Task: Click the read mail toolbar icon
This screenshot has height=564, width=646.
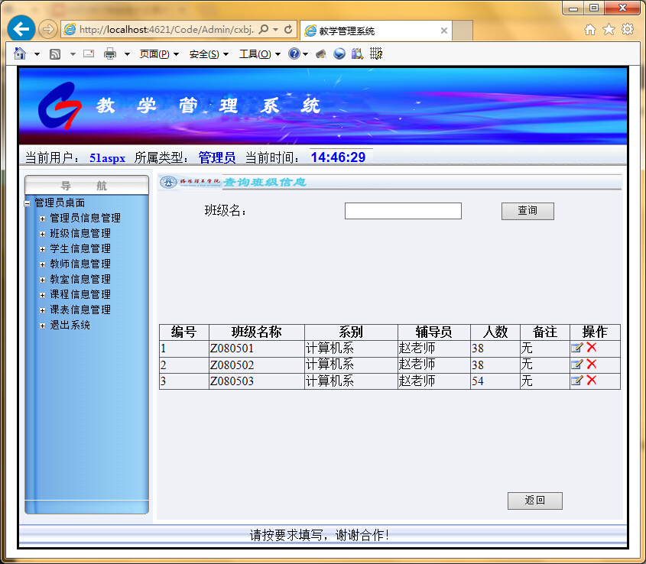Action: click(x=89, y=53)
